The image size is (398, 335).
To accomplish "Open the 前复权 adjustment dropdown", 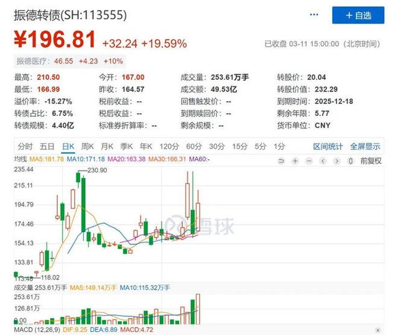I will [371, 161].
